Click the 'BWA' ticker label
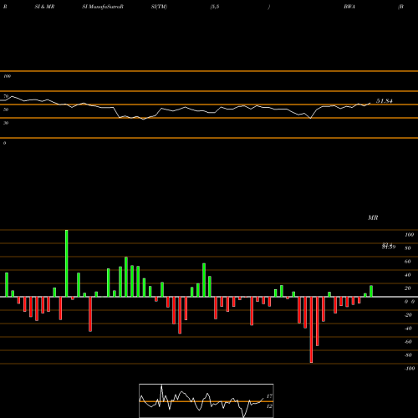The width and height of the screenshot is (418, 418). pyautogui.click(x=349, y=7)
